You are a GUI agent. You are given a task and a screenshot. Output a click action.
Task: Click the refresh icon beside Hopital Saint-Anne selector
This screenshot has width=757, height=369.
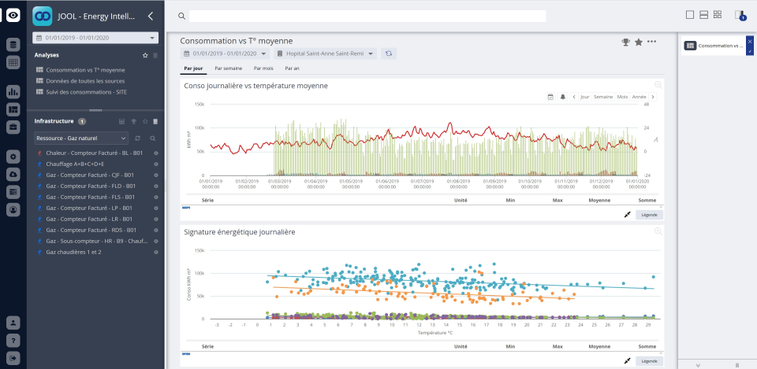[x=388, y=54]
